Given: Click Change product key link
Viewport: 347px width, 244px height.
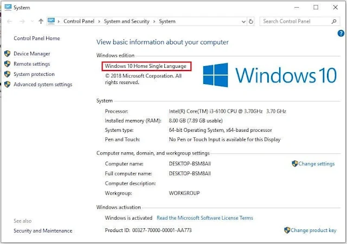Looking at the screenshot, I should click(x=313, y=230).
